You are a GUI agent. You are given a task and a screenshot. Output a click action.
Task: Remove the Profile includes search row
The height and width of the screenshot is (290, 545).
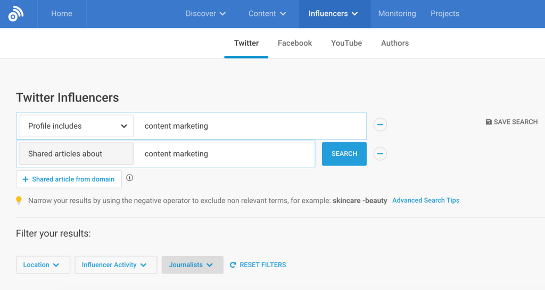[380, 125]
